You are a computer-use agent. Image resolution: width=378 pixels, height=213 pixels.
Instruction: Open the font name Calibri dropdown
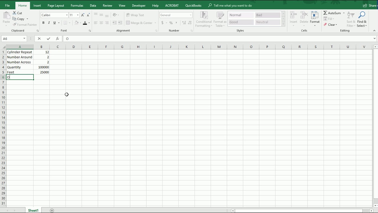point(67,15)
